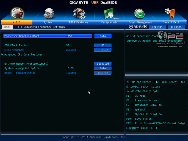Click the System gears icon
The image size is (188, 141).
tap(49, 14)
